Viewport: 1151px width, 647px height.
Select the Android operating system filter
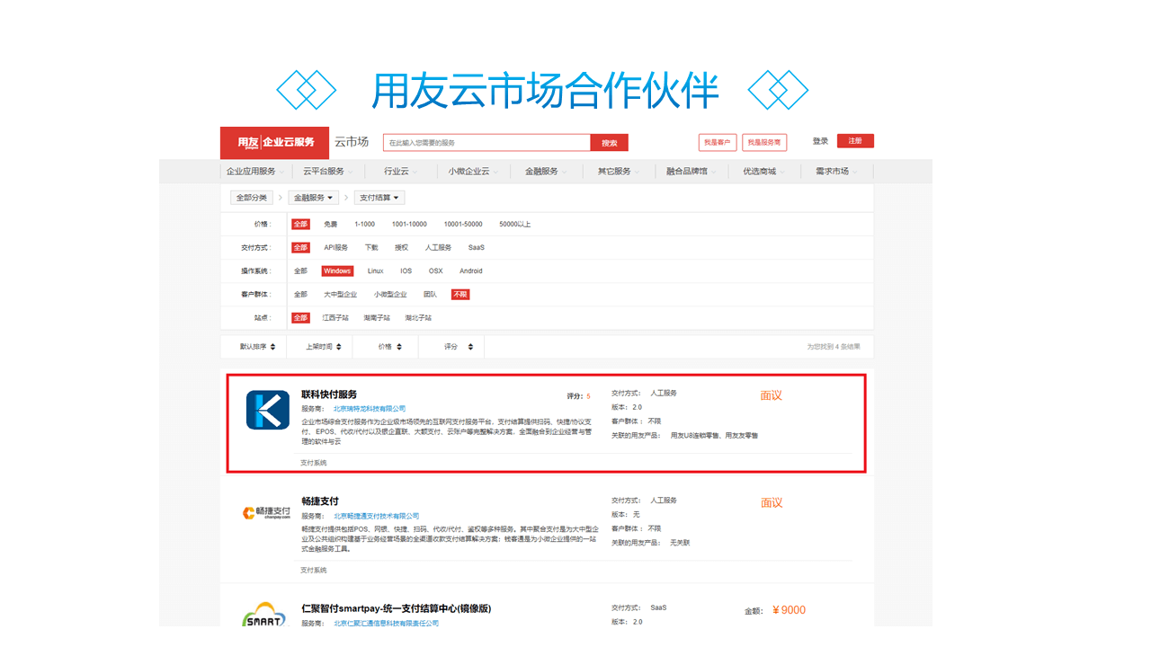471,270
